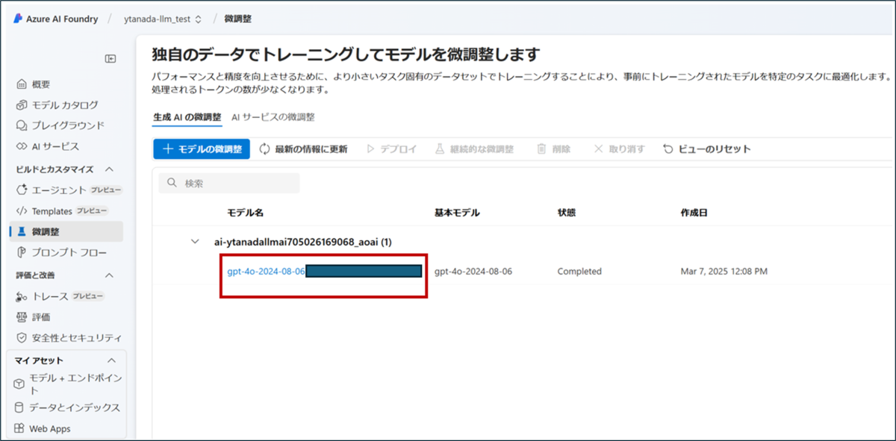The width and height of the screenshot is (896, 441).
Task: Click the デプロイ toolbar button
Action: [391, 148]
